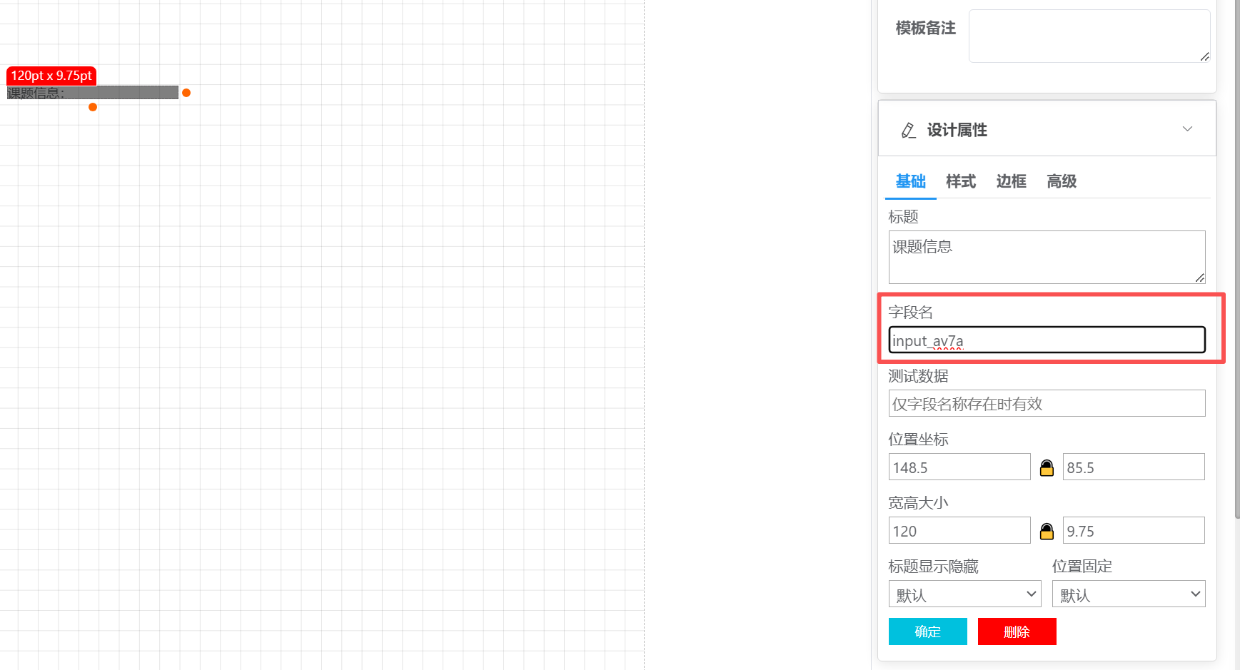Viewport: 1240px width, 670px height.
Task: Click the 标题 textarea resize grip
Action: [1200, 278]
